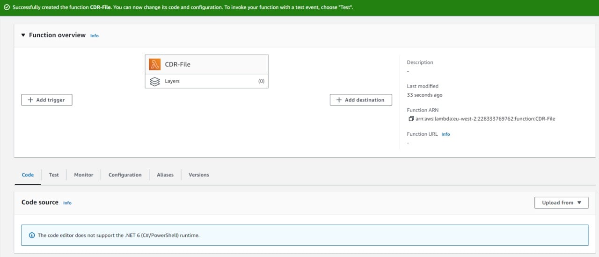This screenshot has width=599, height=257.
Task: Click the Function overview heading text
Action: click(x=57, y=35)
